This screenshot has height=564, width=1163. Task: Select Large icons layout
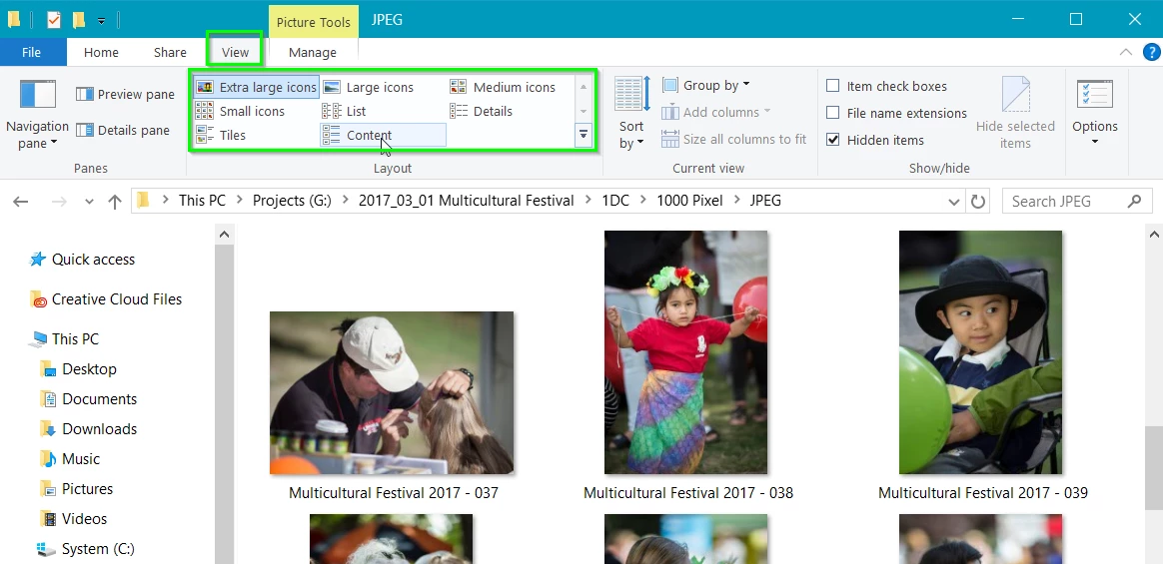click(369, 88)
